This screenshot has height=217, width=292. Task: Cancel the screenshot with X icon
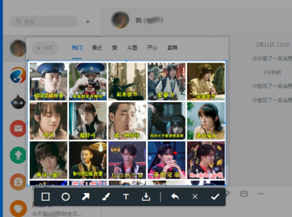195,197
